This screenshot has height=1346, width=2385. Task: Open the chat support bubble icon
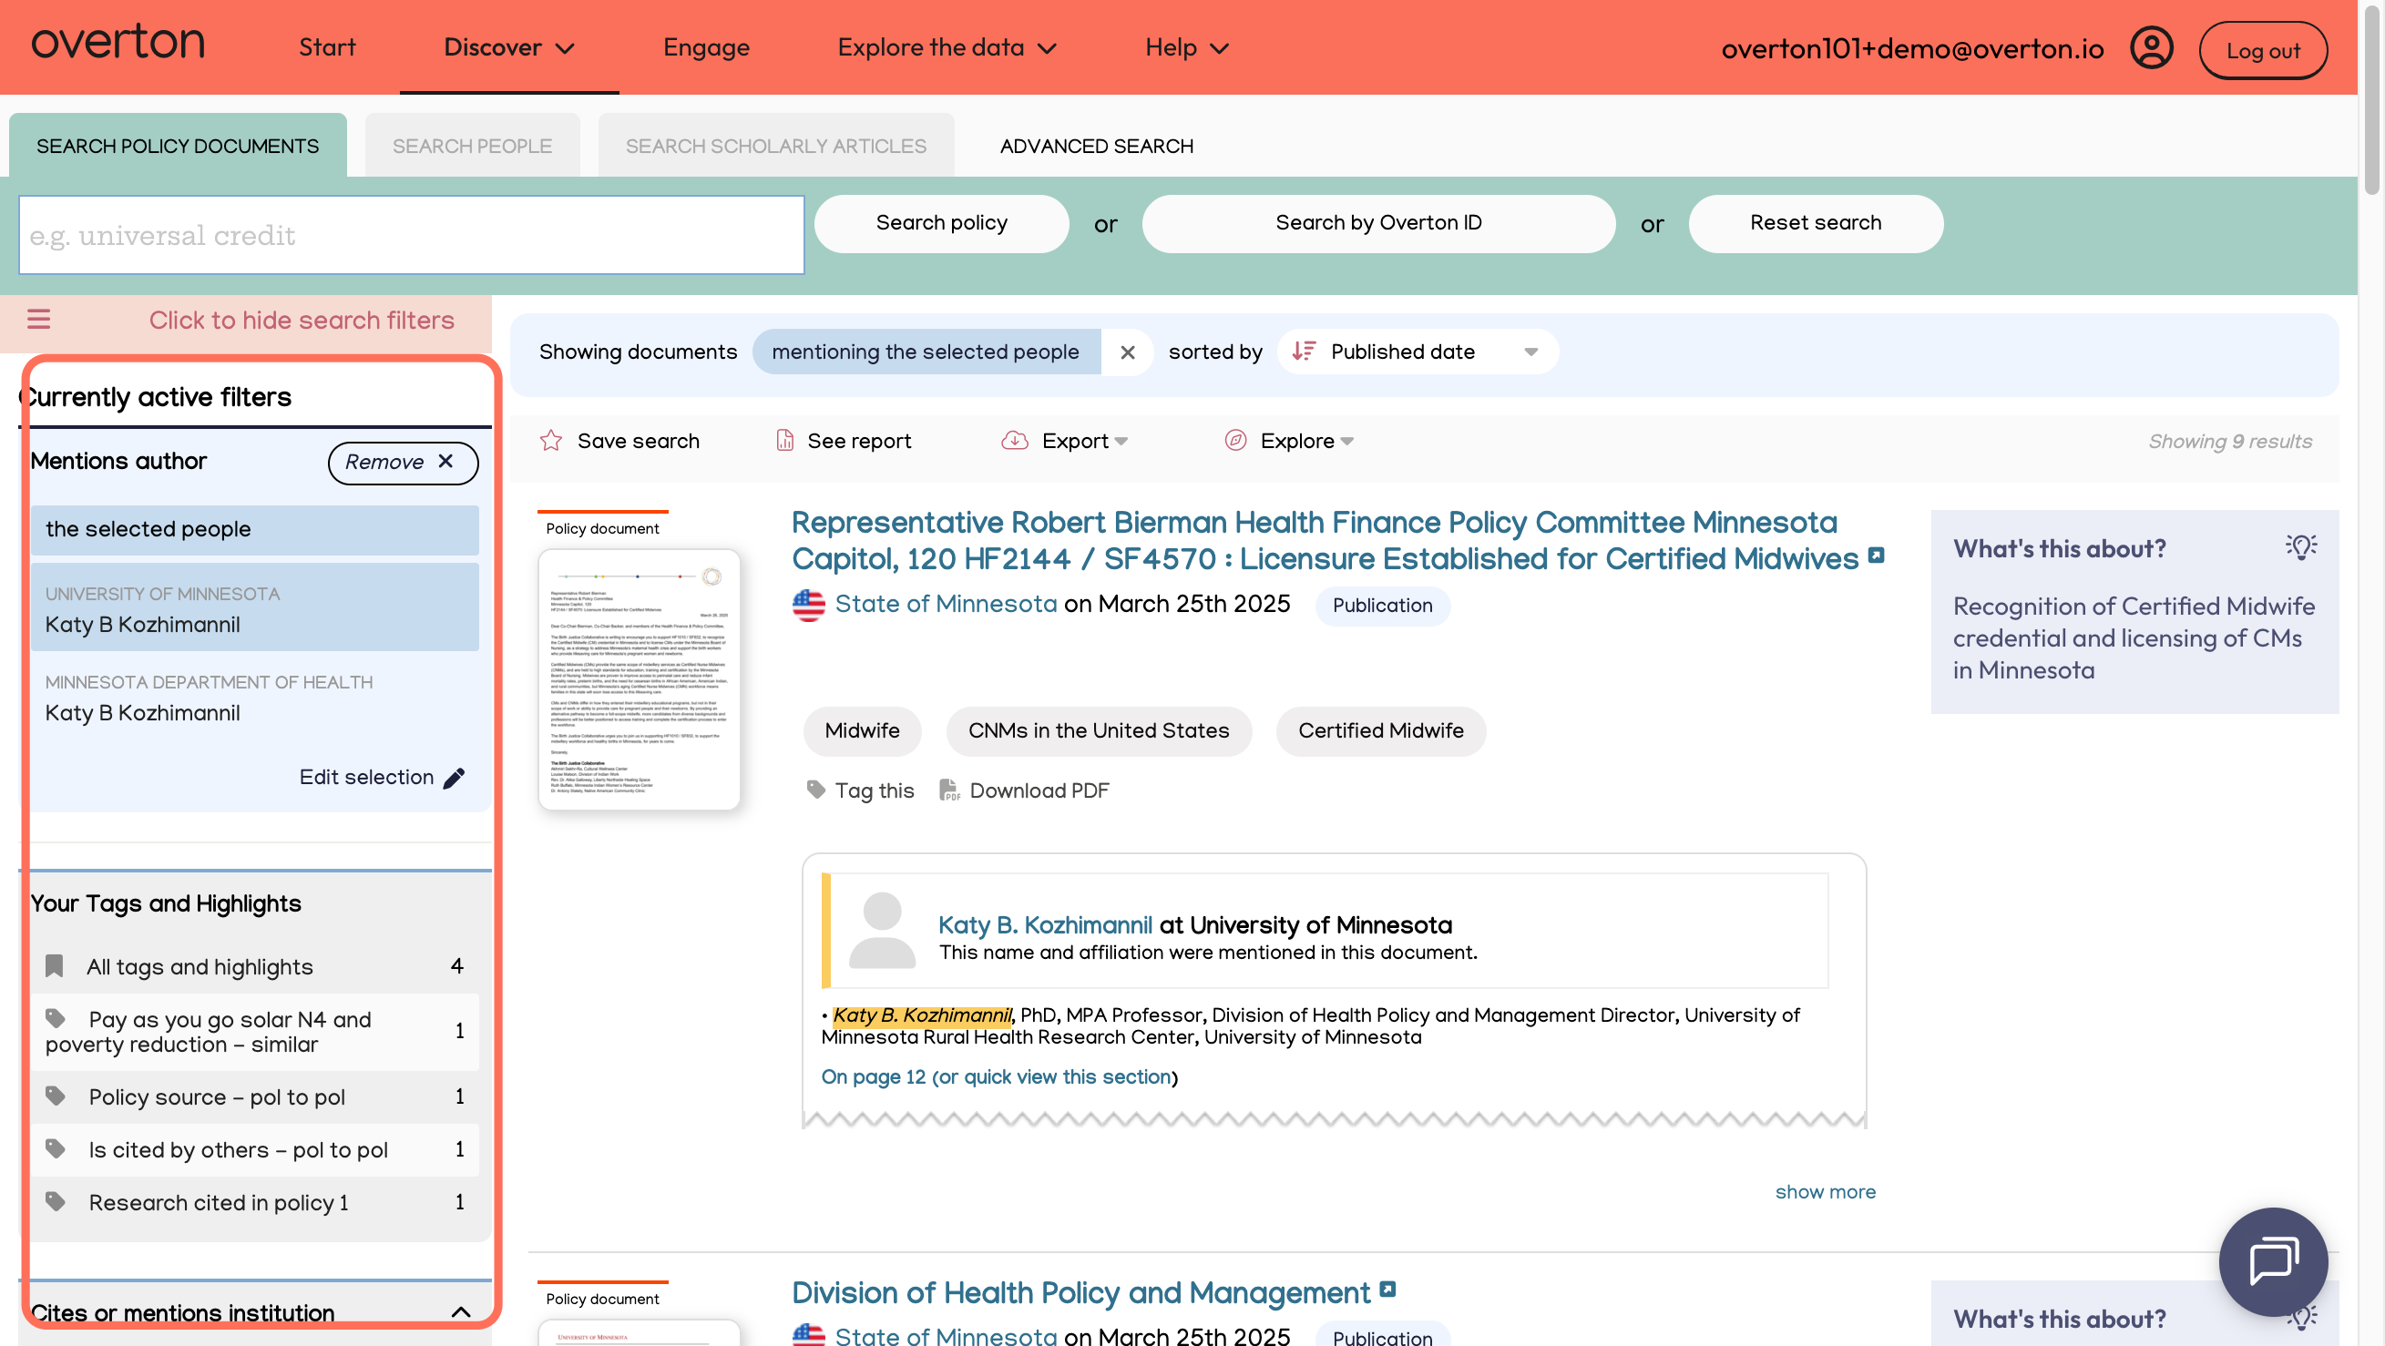2273,1260
